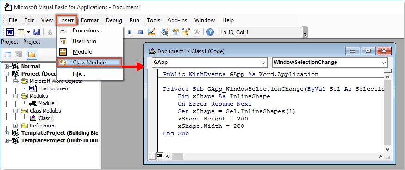Click the Reset (stop) toolbar icon
The image size is (405, 170).
click(x=140, y=32)
